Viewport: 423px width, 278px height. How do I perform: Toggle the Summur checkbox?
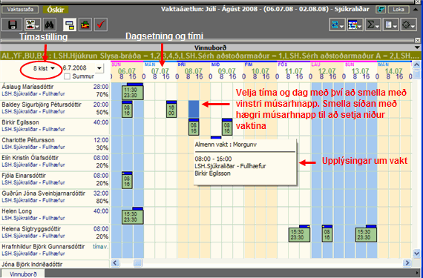click(x=68, y=76)
